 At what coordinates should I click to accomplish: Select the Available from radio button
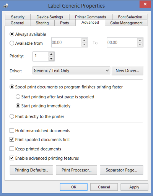pos(12,43)
